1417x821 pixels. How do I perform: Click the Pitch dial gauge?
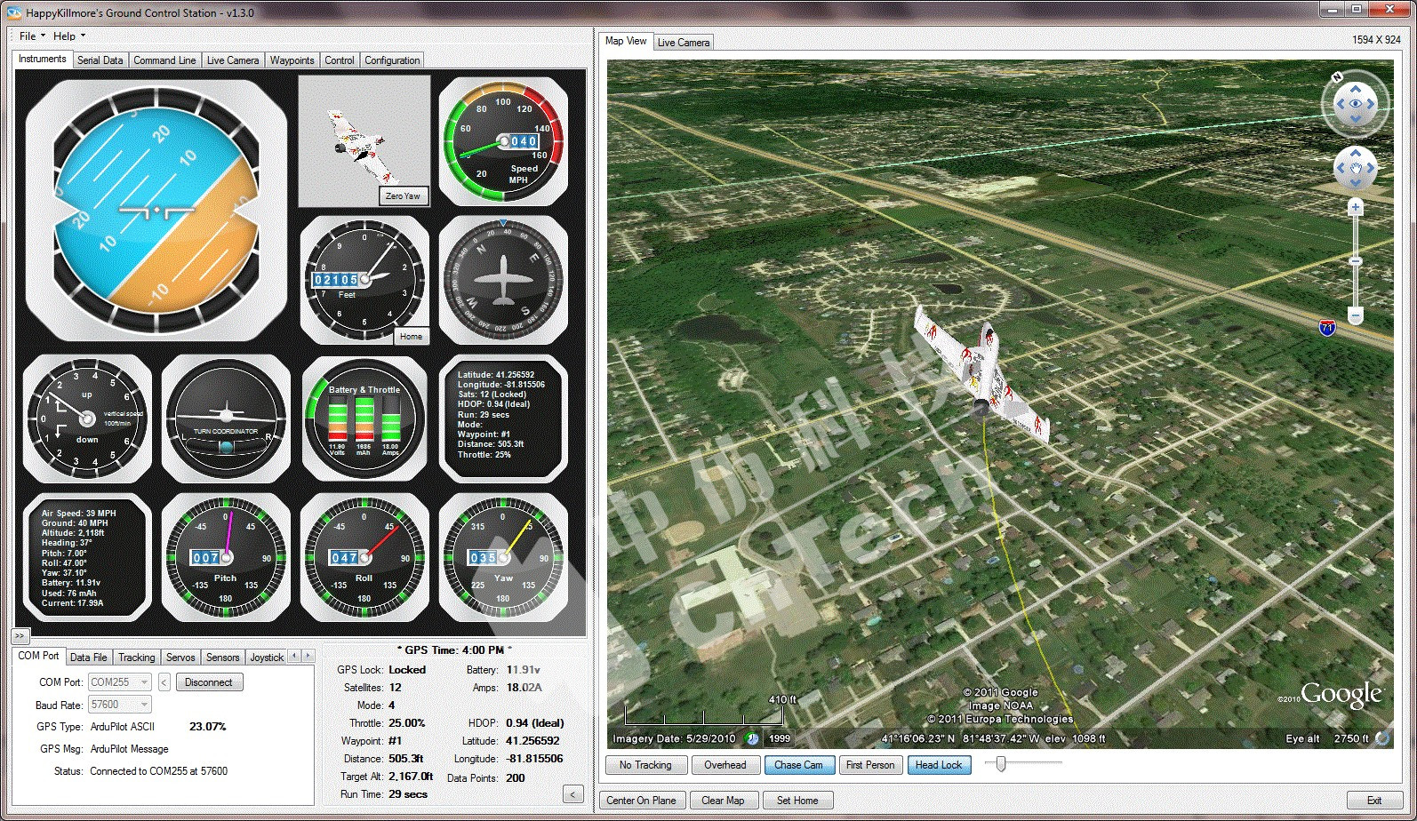click(x=226, y=557)
